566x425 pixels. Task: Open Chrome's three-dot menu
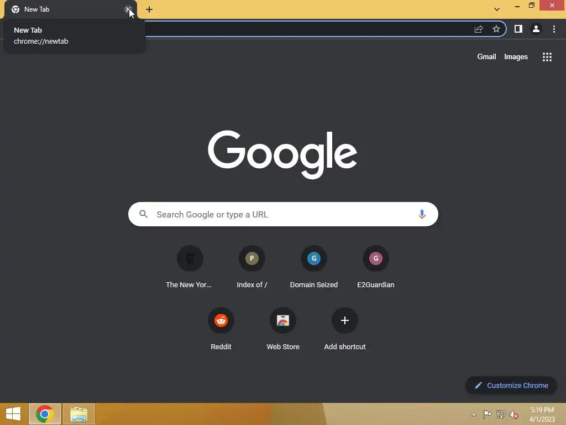point(554,29)
